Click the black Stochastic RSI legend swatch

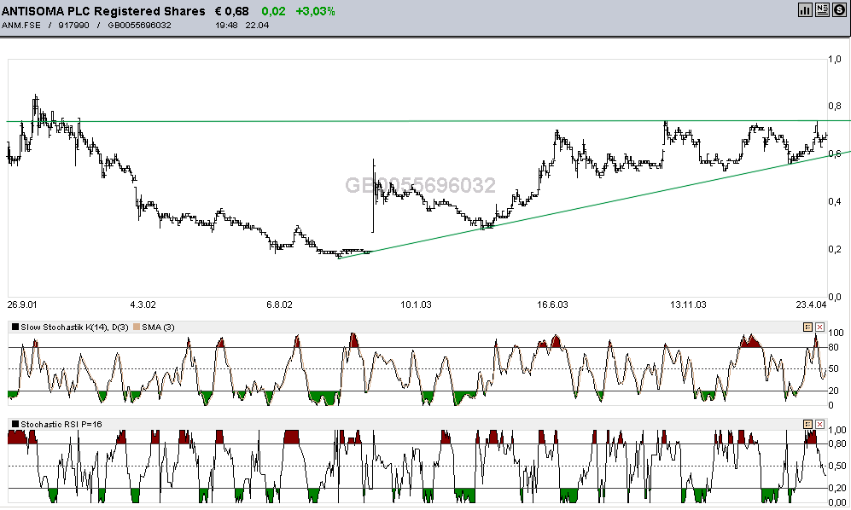(15, 424)
